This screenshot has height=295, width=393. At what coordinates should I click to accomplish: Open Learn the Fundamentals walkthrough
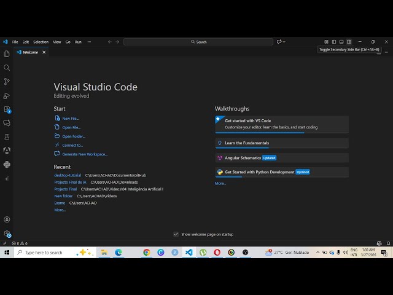click(282, 143)
